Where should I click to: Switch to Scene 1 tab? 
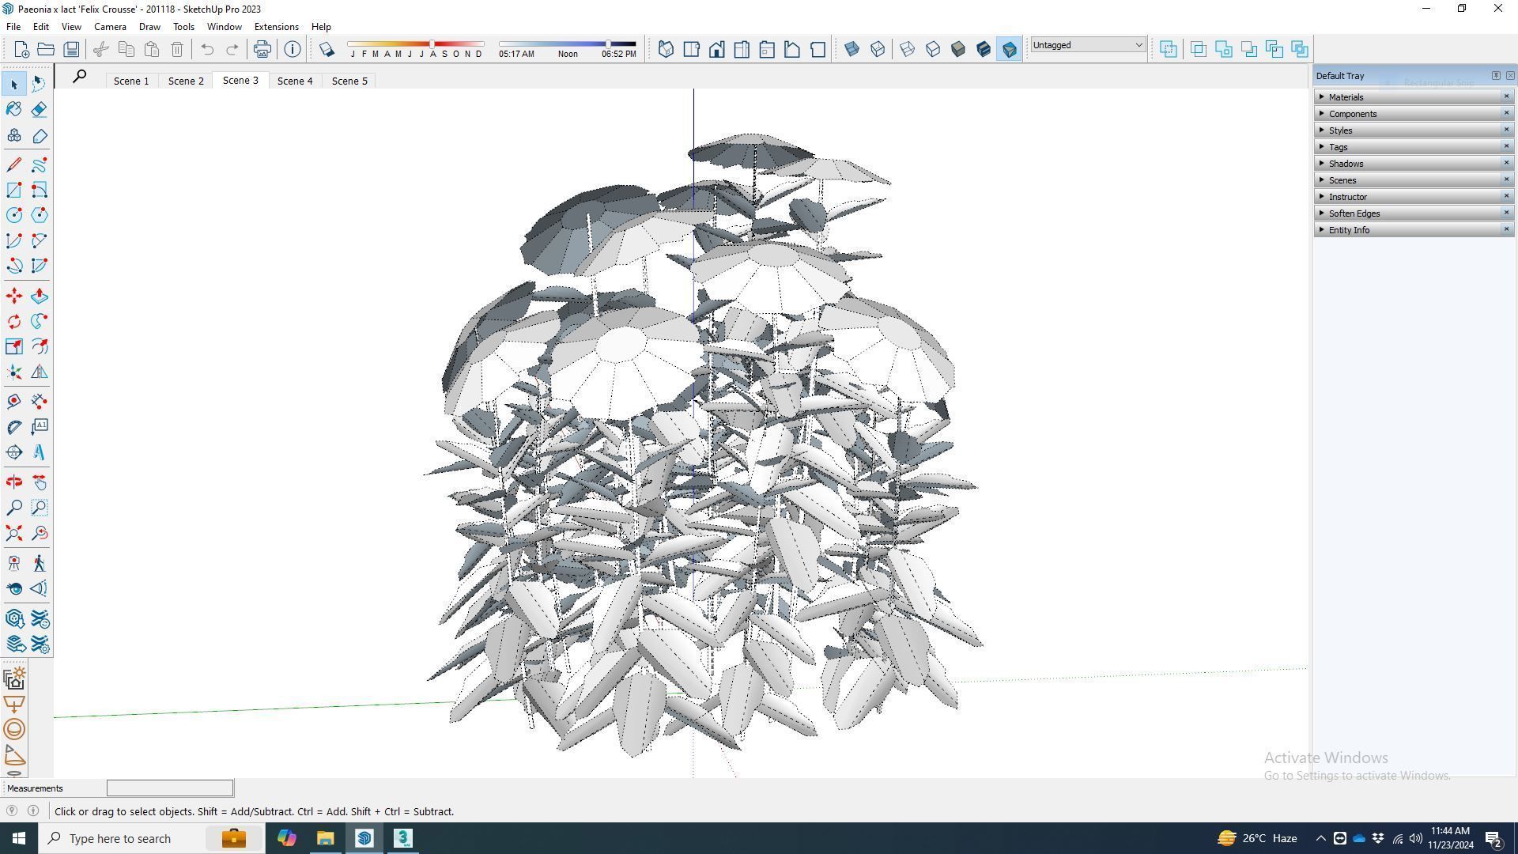coord(130,81)
